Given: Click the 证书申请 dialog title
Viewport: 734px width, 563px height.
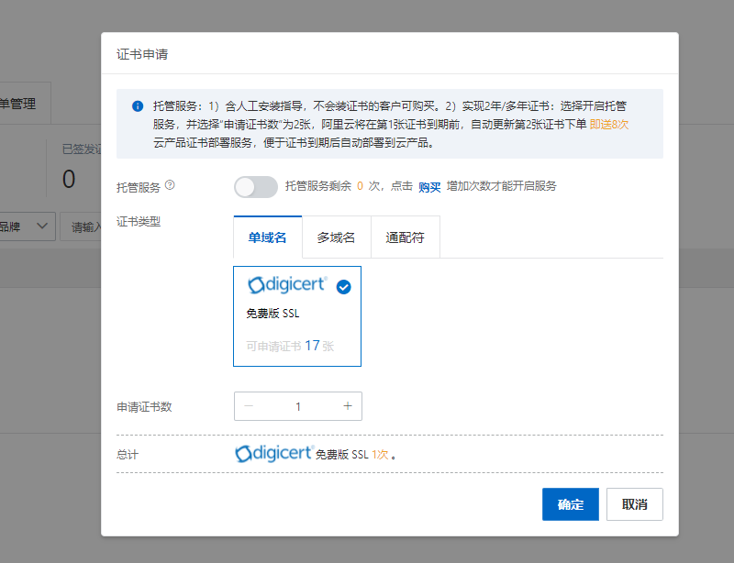Looking at the screenshot, I should point(142,54).
